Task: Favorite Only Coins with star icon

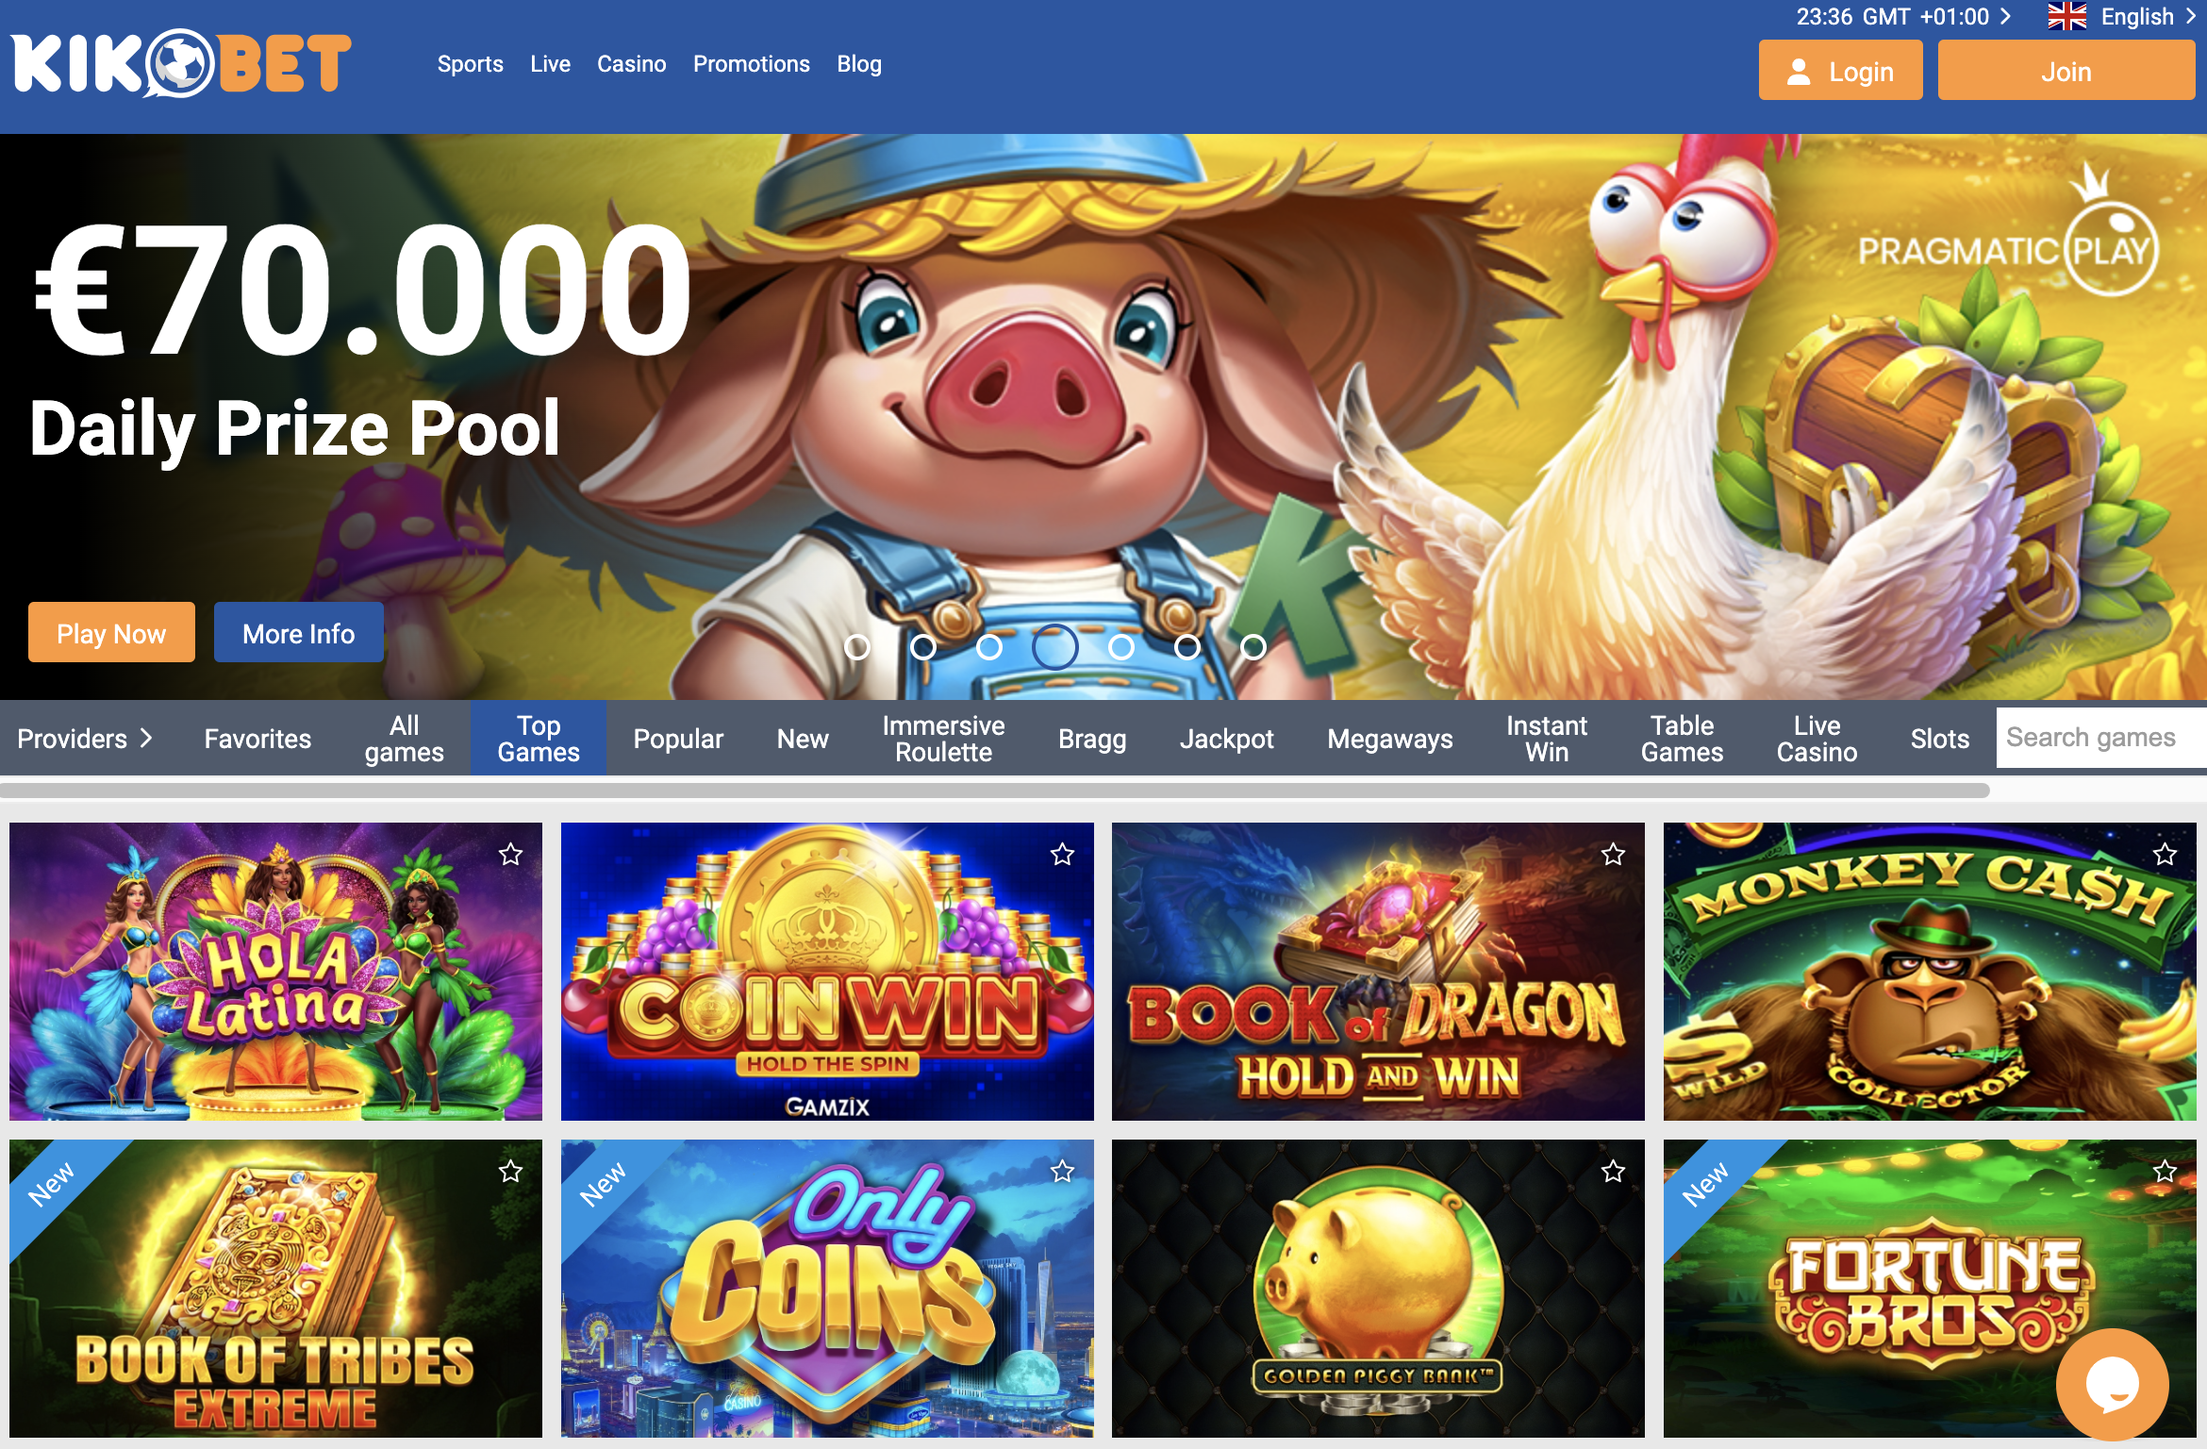Action: [1062, 1172]
